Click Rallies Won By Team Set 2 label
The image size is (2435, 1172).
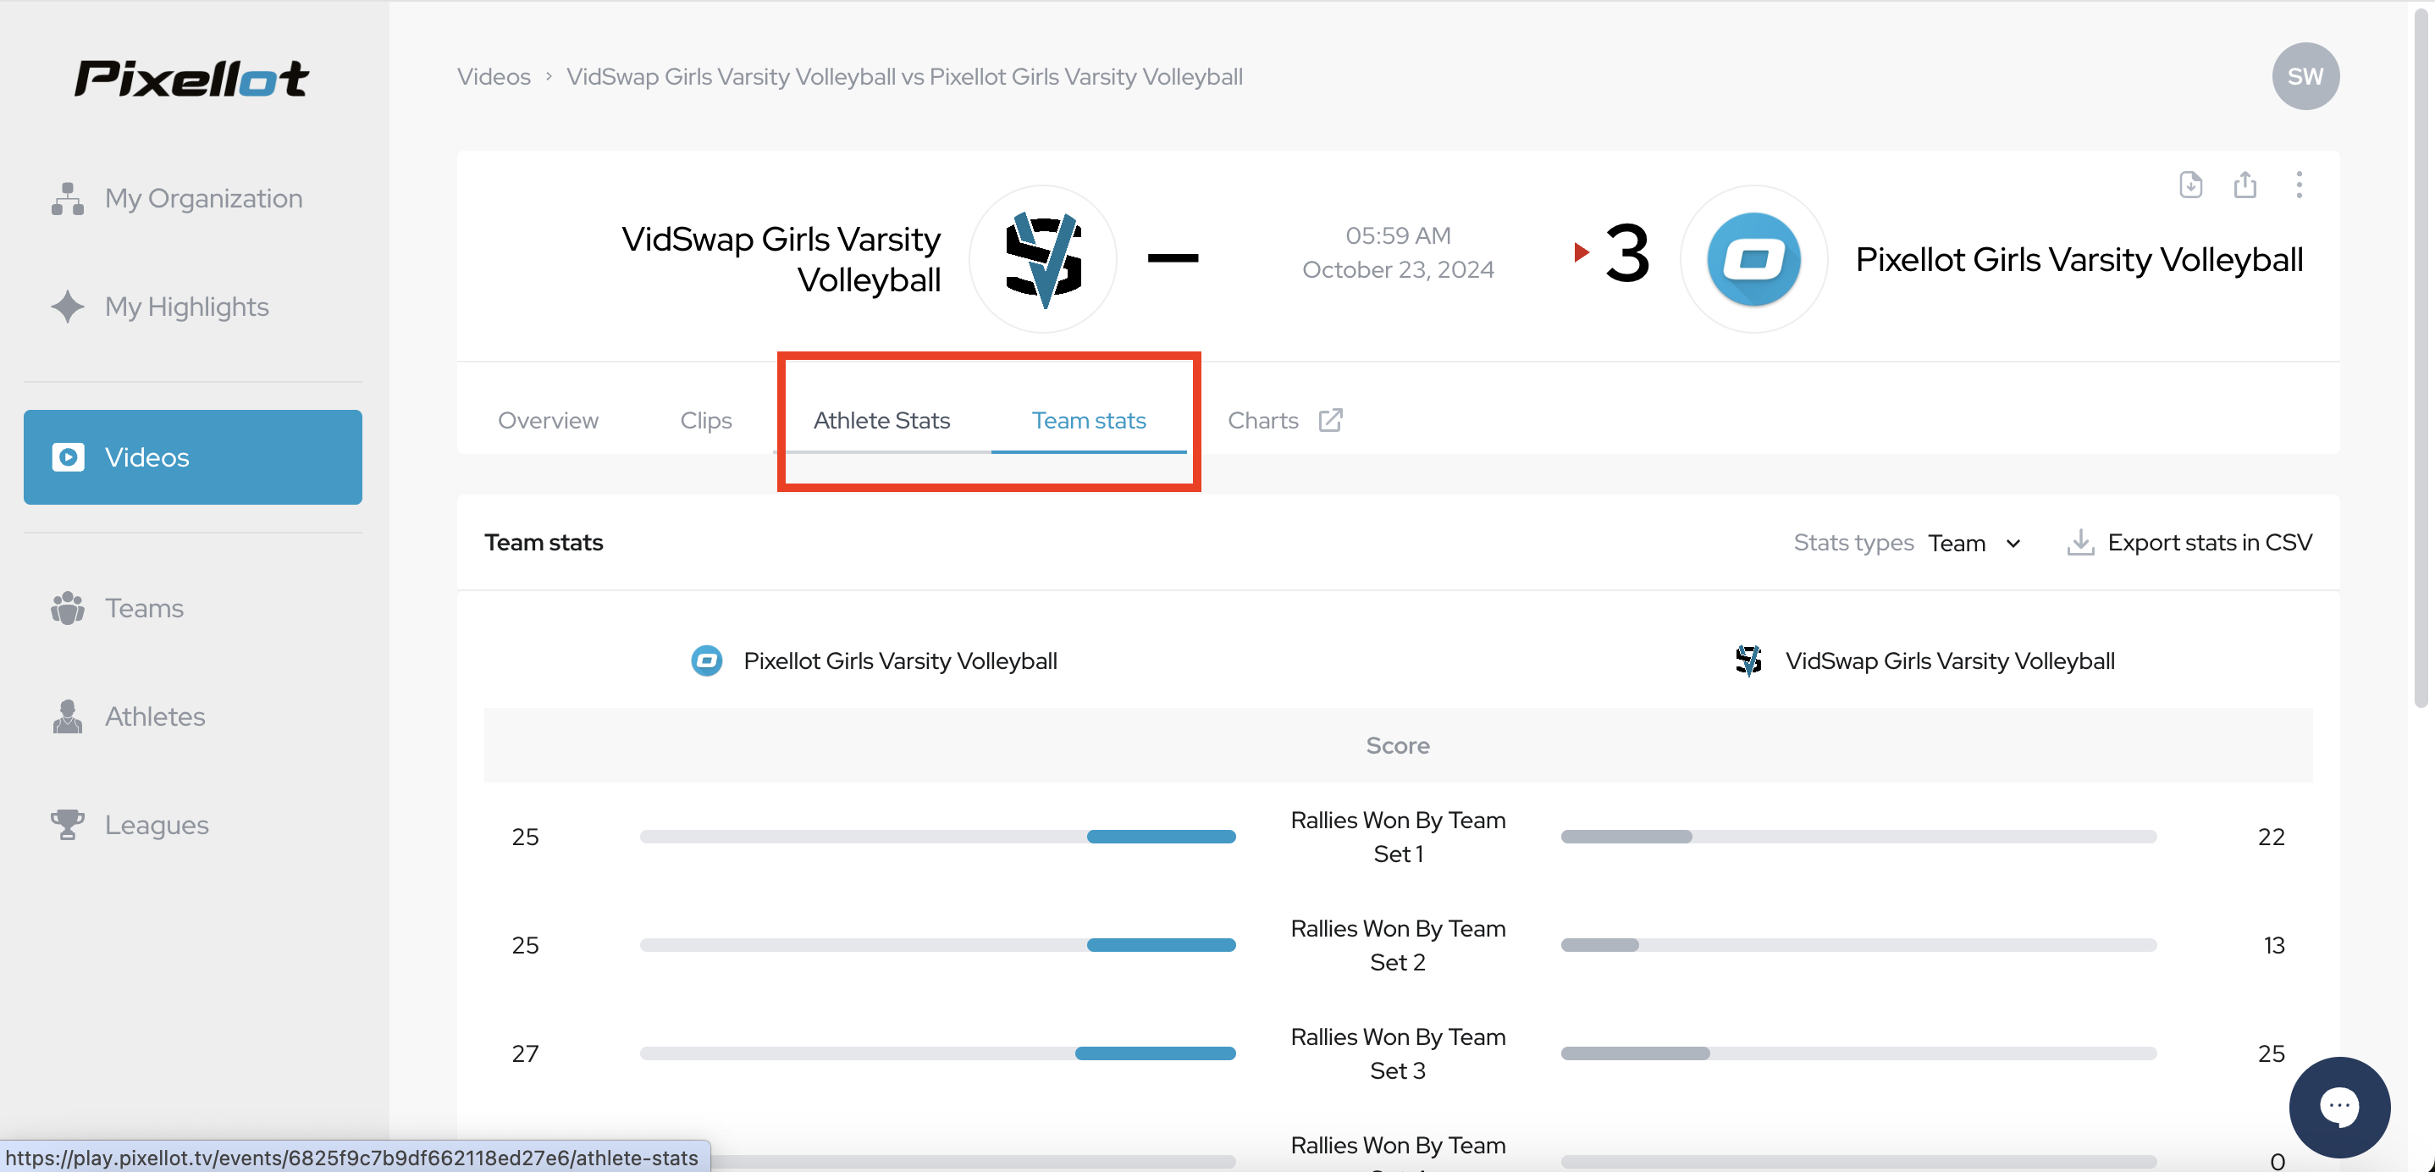pos(1397,945)
